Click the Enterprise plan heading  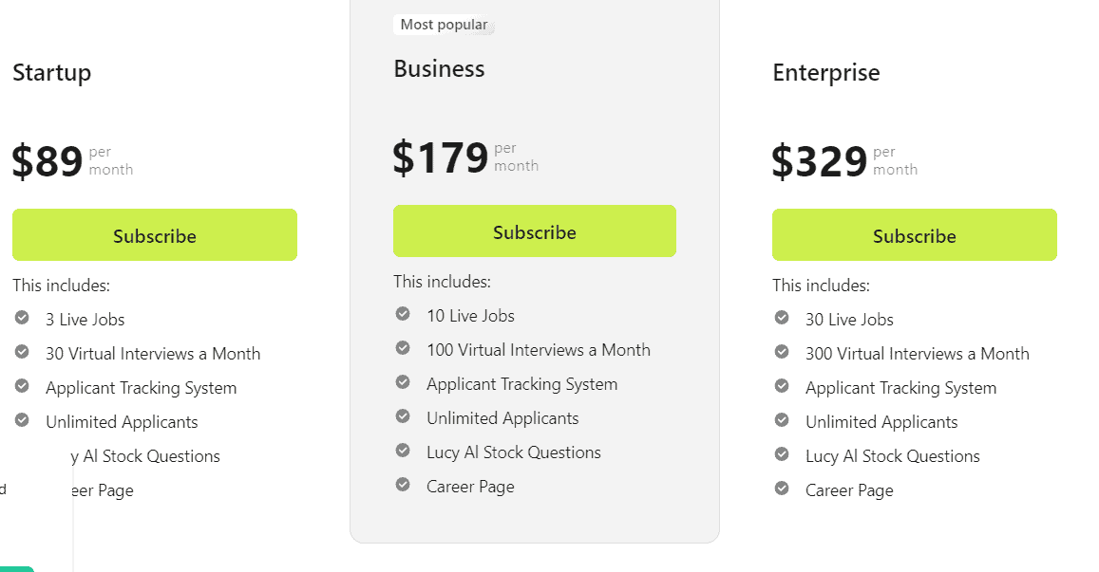[825, 73]
